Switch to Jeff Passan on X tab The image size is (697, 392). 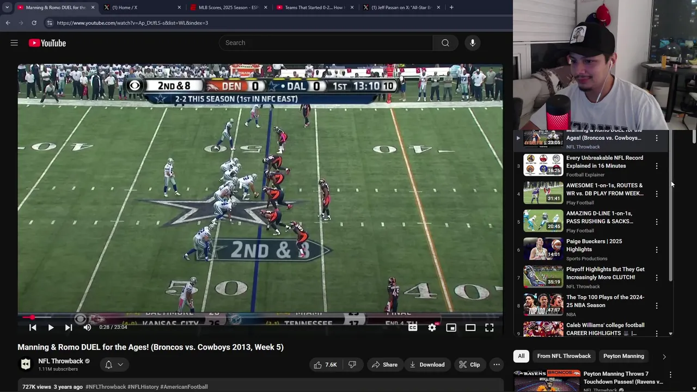(x=402, y=7)
